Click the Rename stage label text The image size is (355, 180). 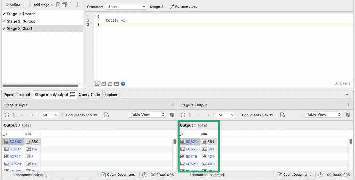click(x=186, y=7)
